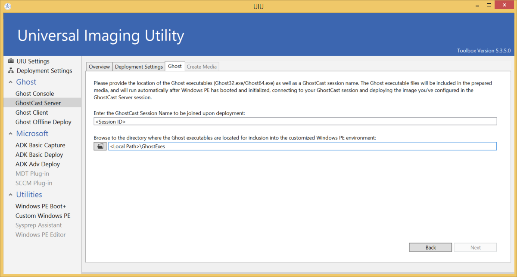Collapse the Utilities section
This screenshot has width=517, height=277.
click(x=10, y=195)
